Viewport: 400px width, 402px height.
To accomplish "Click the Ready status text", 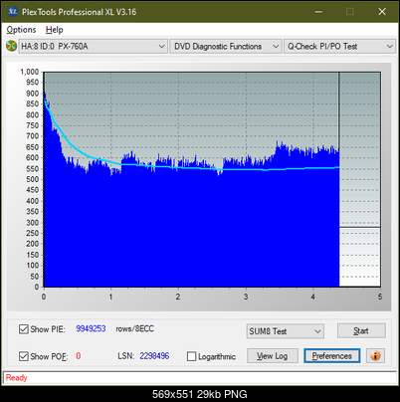I will coord(16,378).
